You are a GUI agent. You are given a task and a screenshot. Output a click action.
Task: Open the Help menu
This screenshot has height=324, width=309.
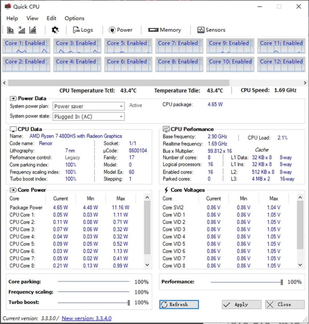(x=12, y=18)
